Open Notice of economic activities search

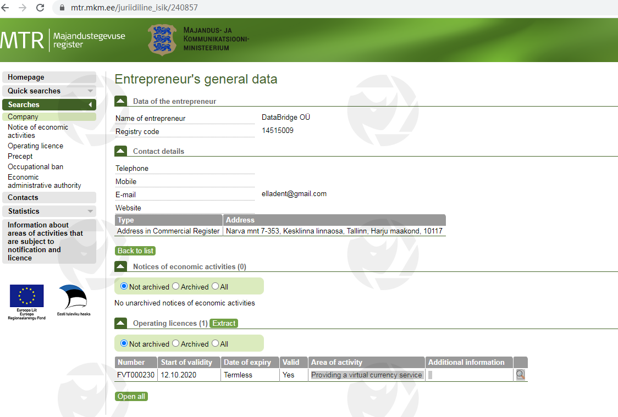[38, 131]
